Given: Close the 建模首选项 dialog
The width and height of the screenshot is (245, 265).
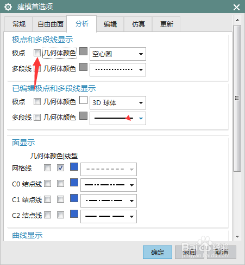Looking at the screenshot, I should pos(236,7).
